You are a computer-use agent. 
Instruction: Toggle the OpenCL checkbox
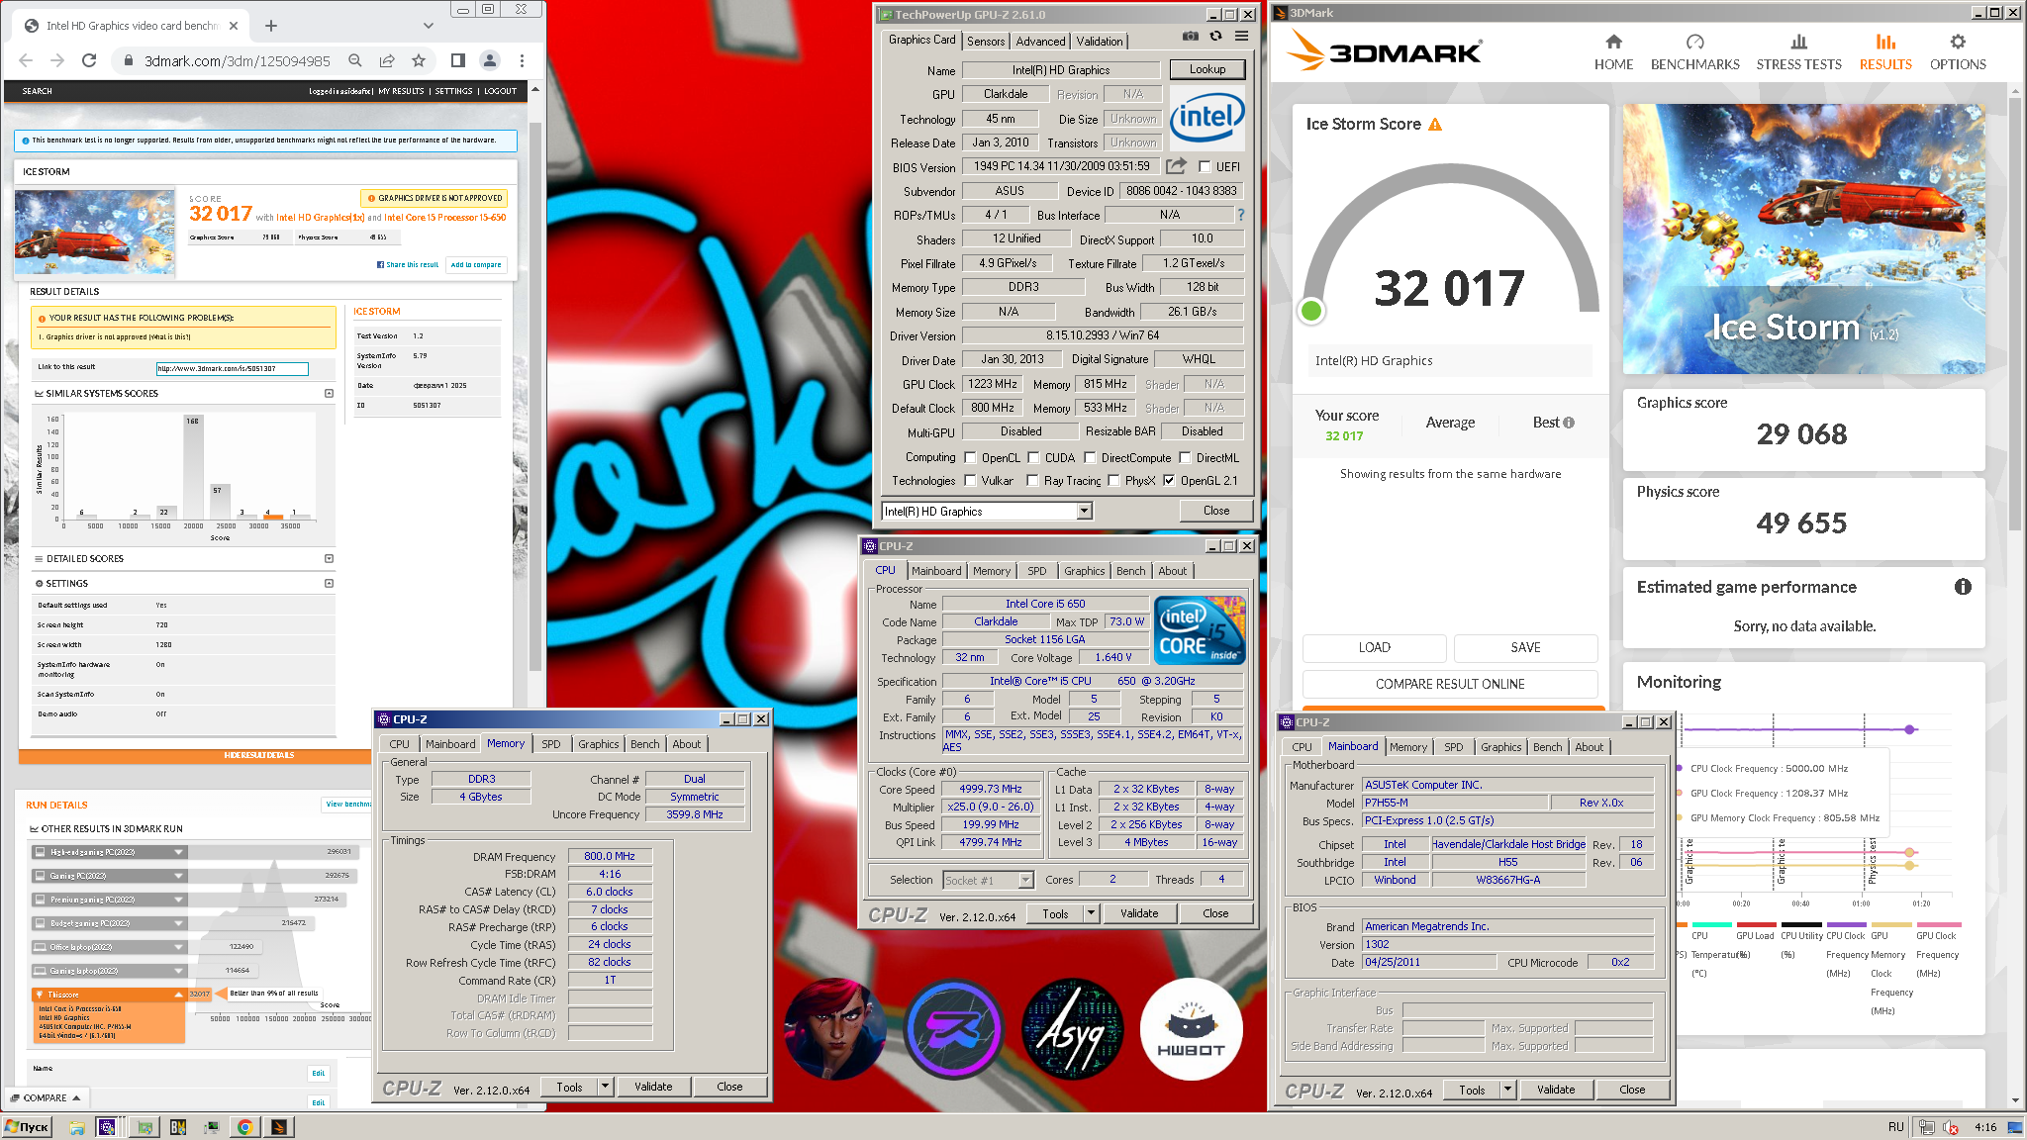point(970,458)
